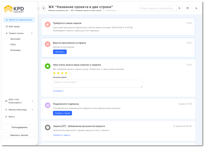Click the Задача [АР] closed task title
This screenshot has height=148, width=205.
click(x=79, y=126)
